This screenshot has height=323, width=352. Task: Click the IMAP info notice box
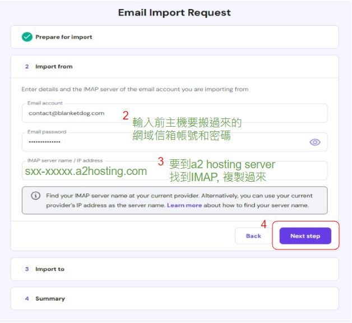175,200
